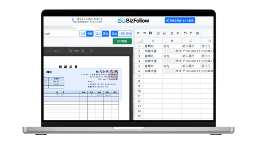Go to the next PDF page

click(x=61, y=51)
